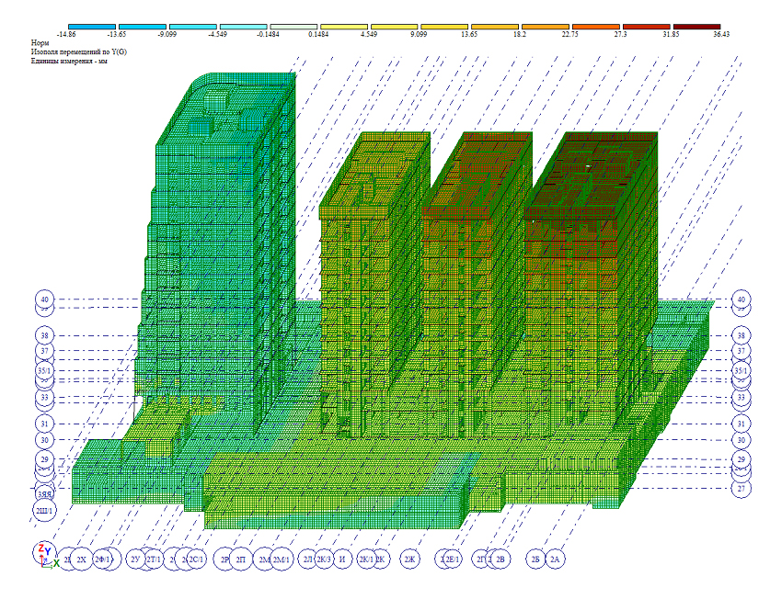The image size is (782, 599).
Task: Select grid axis marker 2Б at bottom
Action: click(535, 559)
